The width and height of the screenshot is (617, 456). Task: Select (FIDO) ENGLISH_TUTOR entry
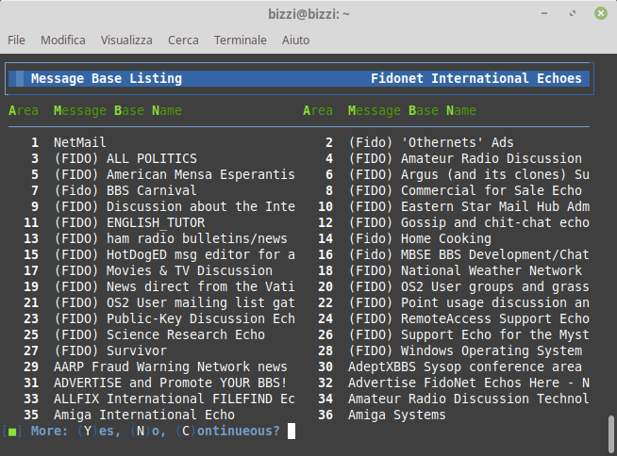(129, 223)
